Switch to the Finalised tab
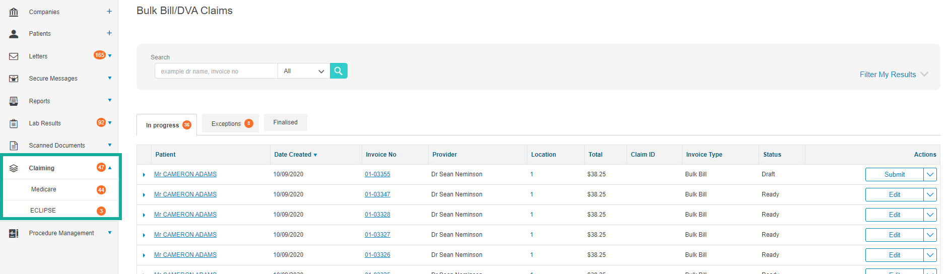This screenshot has width=947, height=274. point(286,122)
